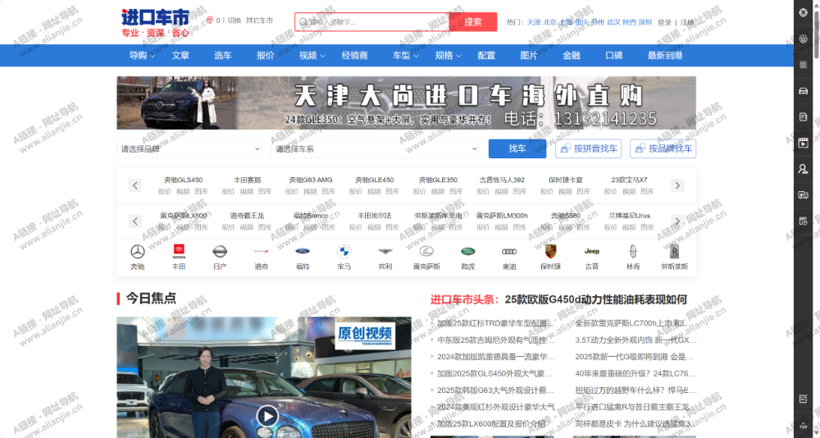Click the location pin icon in header

(210, 21)
